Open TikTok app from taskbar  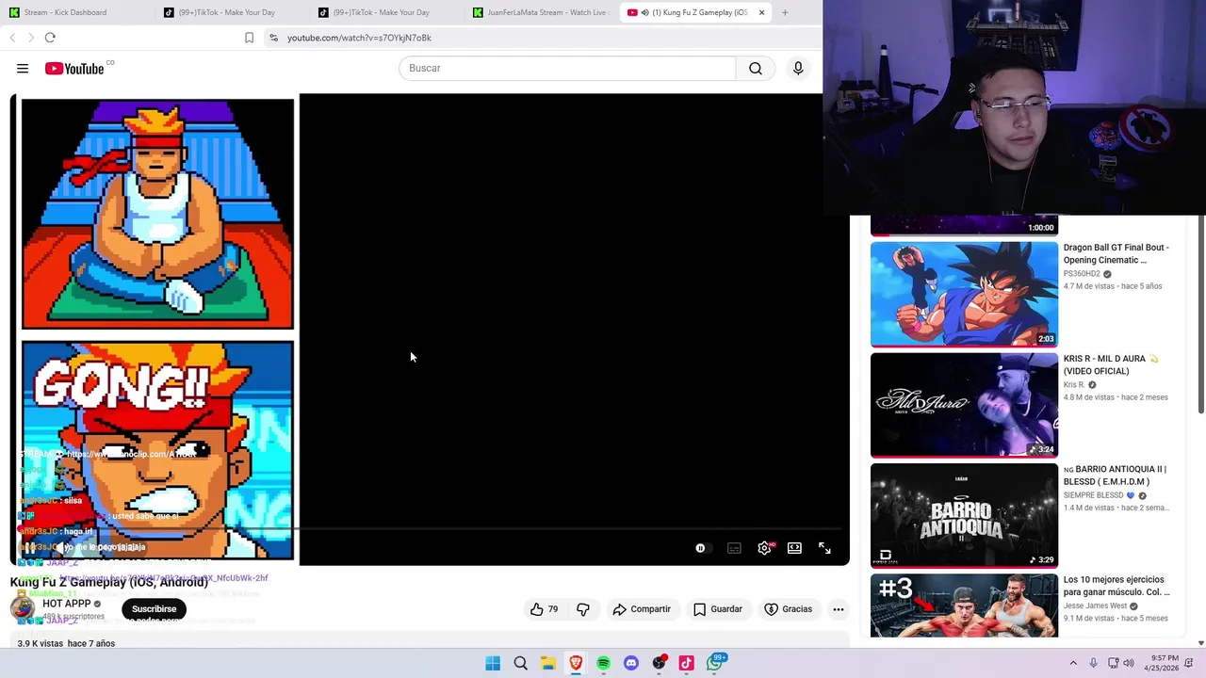(687, 663)
